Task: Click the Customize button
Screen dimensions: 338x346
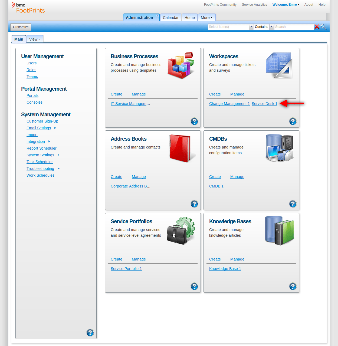Action: point(21,27)
